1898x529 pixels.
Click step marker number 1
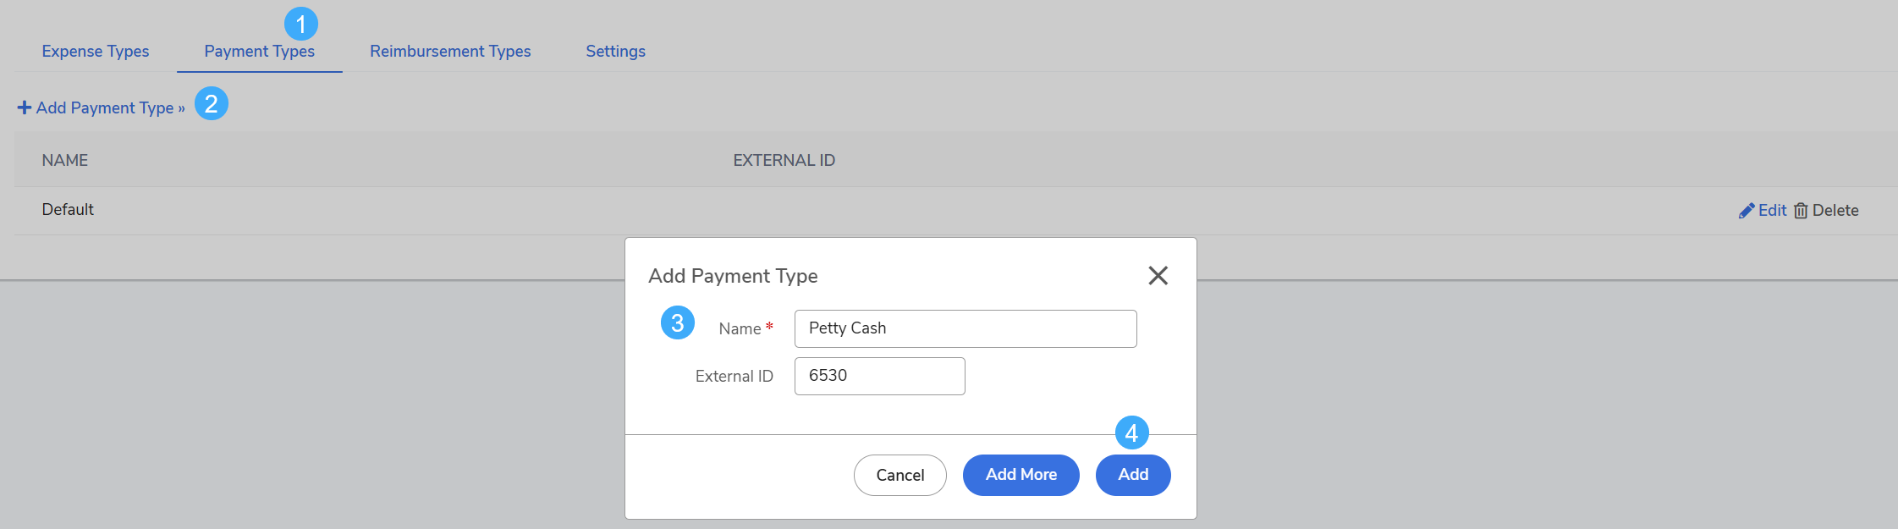(301, 24)
